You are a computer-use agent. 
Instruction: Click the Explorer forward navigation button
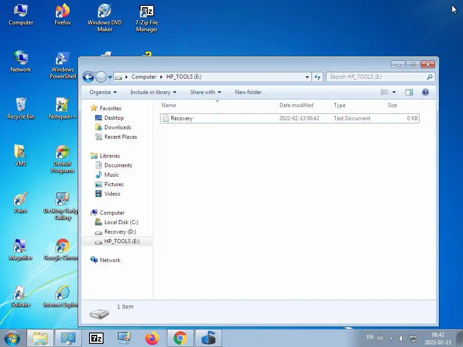click(101, 77)
